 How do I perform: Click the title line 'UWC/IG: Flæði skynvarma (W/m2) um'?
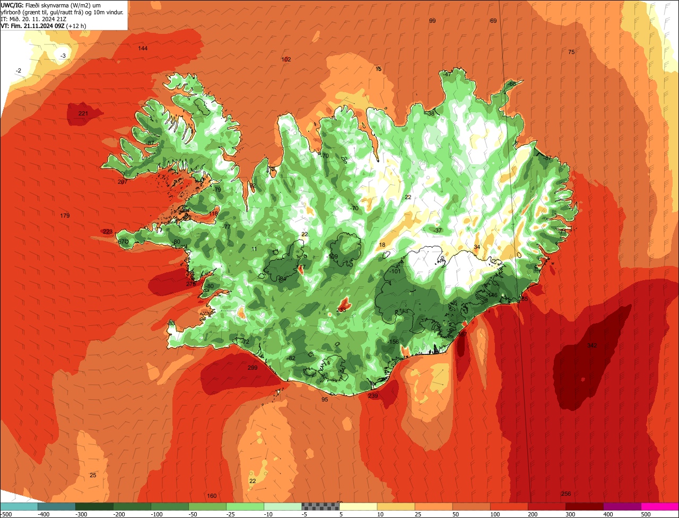(x=51, y=5)
